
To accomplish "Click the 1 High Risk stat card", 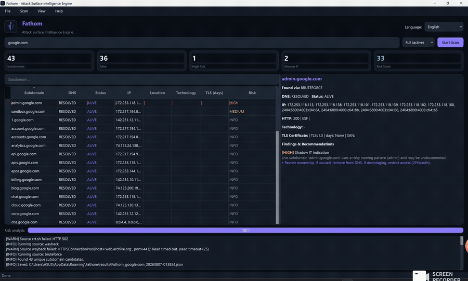I will tap(234, 61).
